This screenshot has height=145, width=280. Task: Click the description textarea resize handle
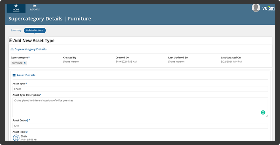(267, 116)
